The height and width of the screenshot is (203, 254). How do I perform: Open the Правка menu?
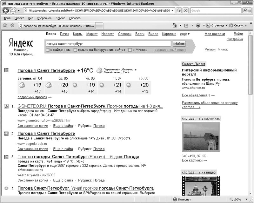click(x=19, y=18)
